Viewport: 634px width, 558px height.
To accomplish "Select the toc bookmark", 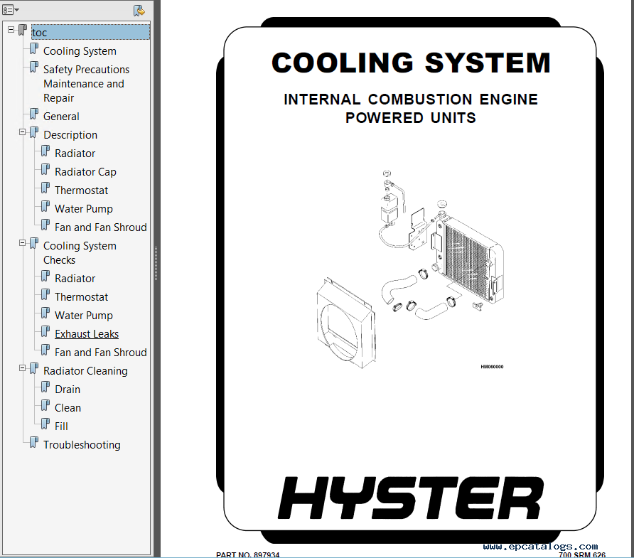I will coord(90,33).
